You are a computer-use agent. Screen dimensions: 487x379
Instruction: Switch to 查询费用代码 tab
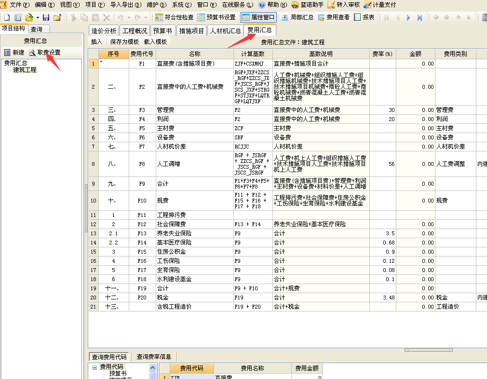click(109, 357)
